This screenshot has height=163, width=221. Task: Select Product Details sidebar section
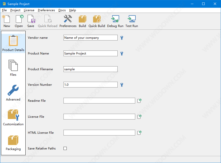pyautogui.click(x=13, y=43)
